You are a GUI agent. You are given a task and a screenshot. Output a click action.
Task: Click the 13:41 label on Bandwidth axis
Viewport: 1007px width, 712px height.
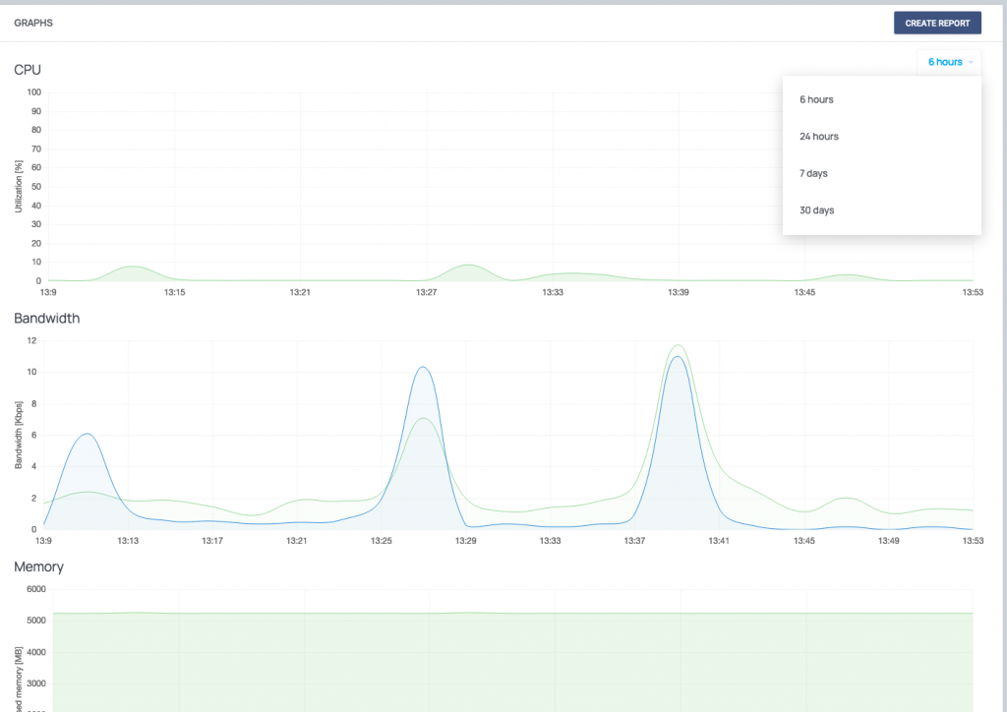point(719,541)
